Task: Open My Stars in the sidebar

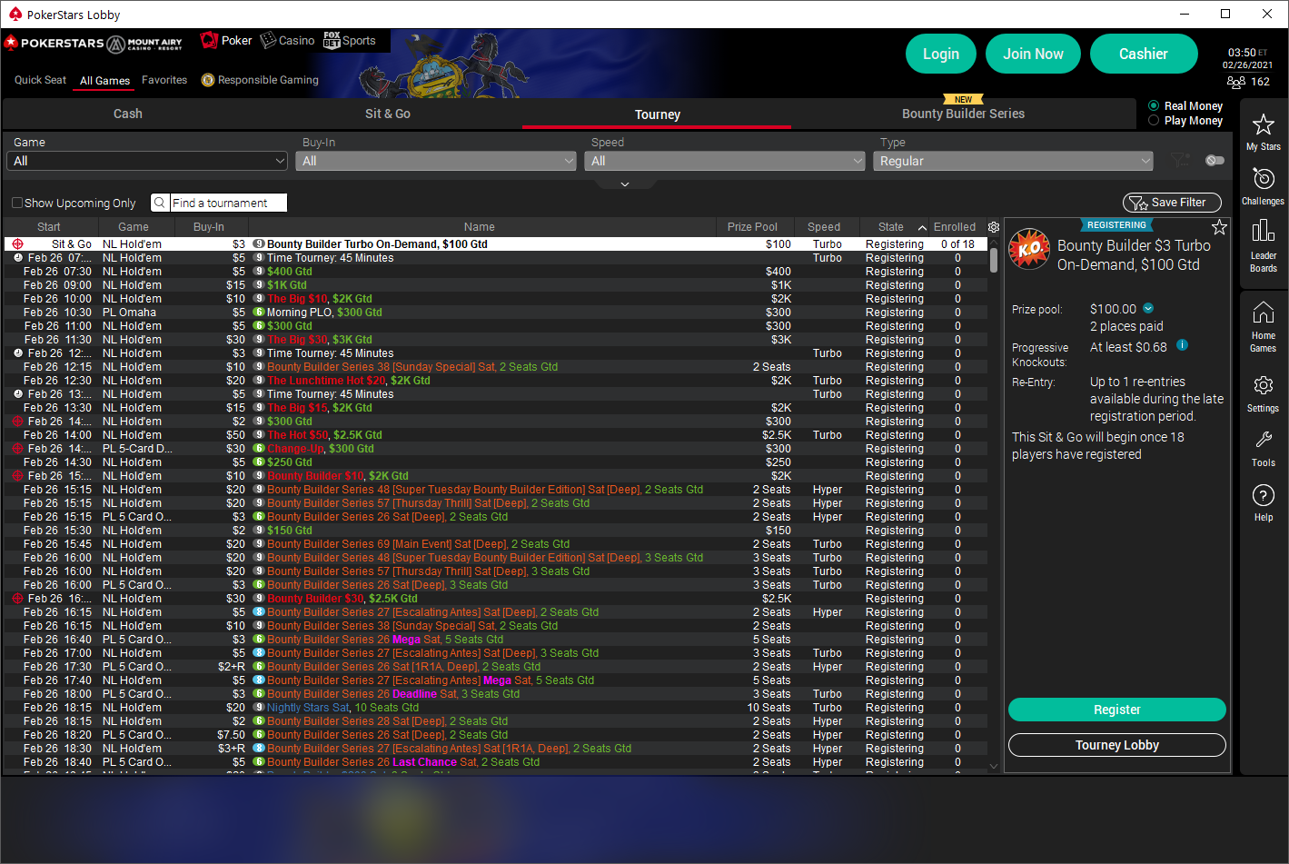Action: click(x=1263, y=132)
